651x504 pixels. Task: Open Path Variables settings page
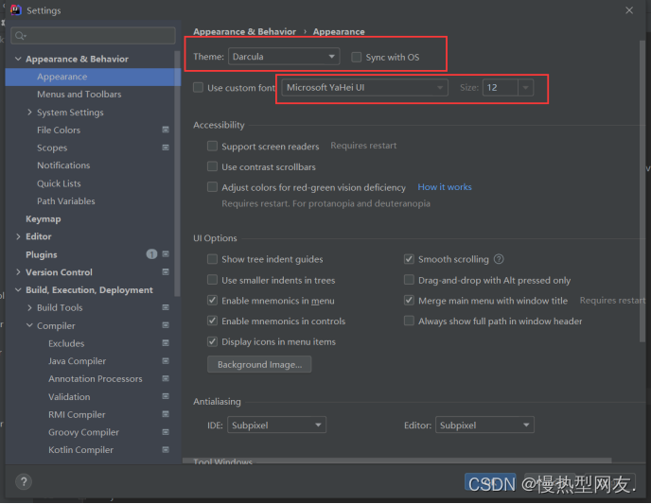pyautogui.click(x=66, y=201)
